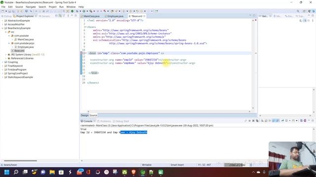The width and height of the screenshot is (316, 177).
Task: Click the Writable status bar entry
Action: [x=147, y=165]
